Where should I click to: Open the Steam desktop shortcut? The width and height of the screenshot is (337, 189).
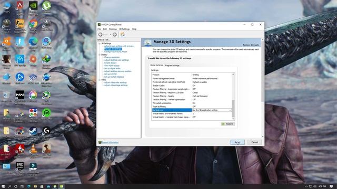(x=33, y=132)
